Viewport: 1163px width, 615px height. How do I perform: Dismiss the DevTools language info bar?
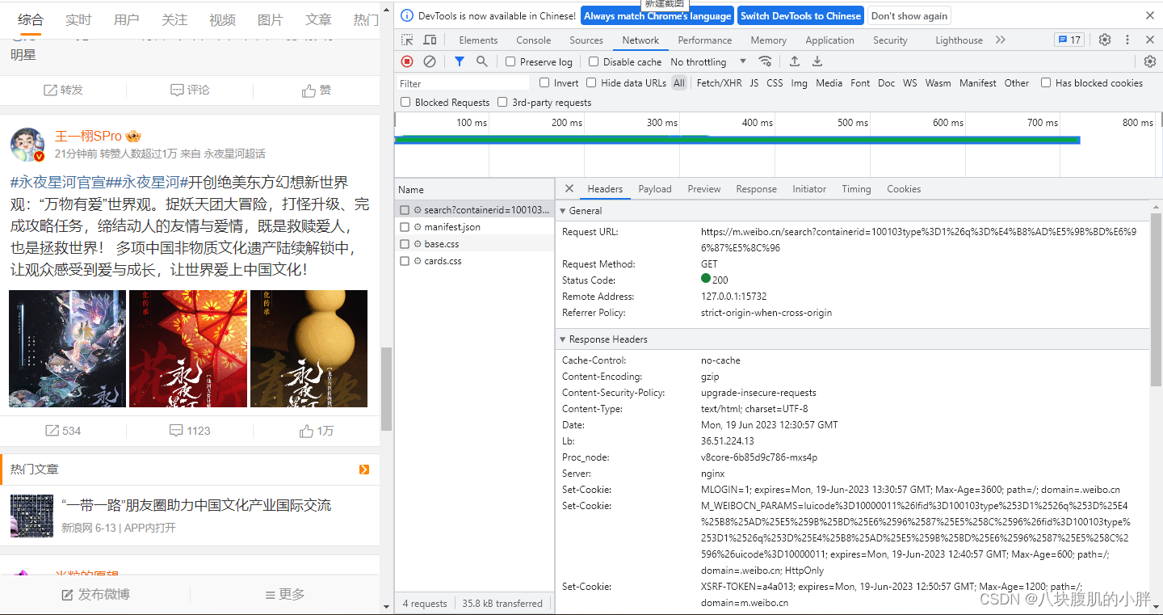[x=1150, y=15]
